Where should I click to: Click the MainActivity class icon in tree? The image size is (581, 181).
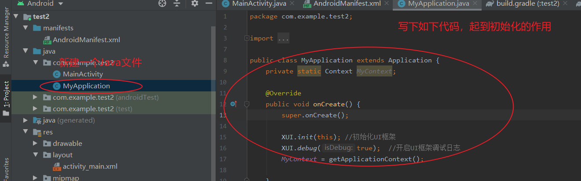coord(56,74)
